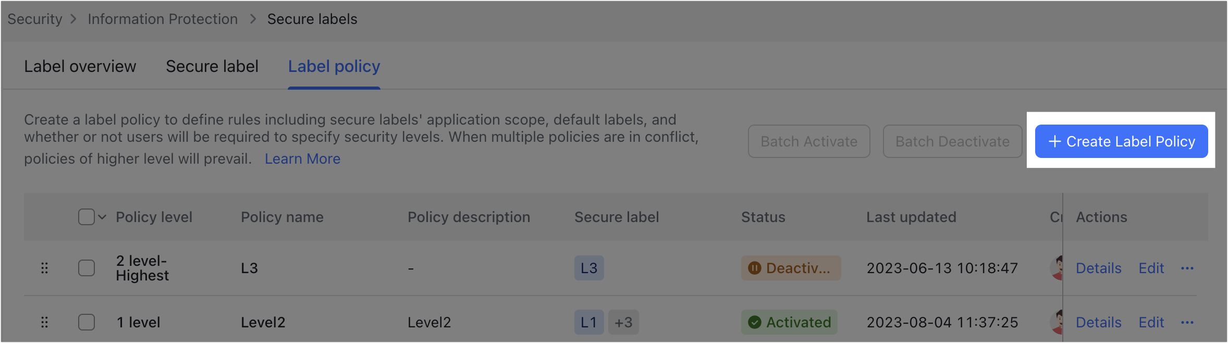Click the creator avatar on the L3 row
The width and height of the screenshot is (1228, 343).
click(1057, 268)
